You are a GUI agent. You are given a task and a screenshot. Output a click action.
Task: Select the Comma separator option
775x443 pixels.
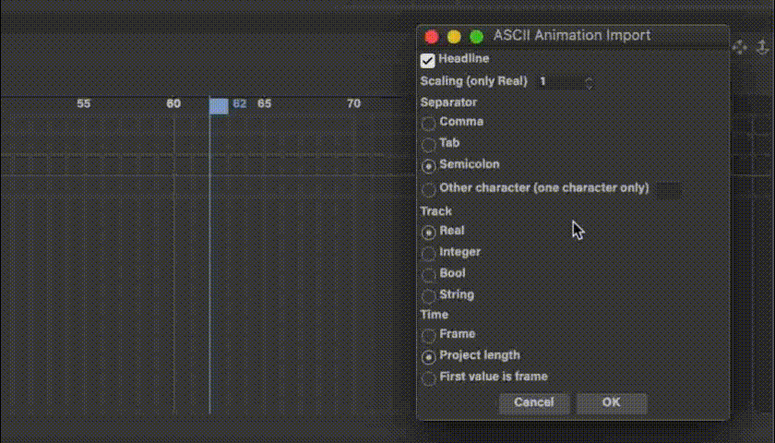tap(428, 123)
